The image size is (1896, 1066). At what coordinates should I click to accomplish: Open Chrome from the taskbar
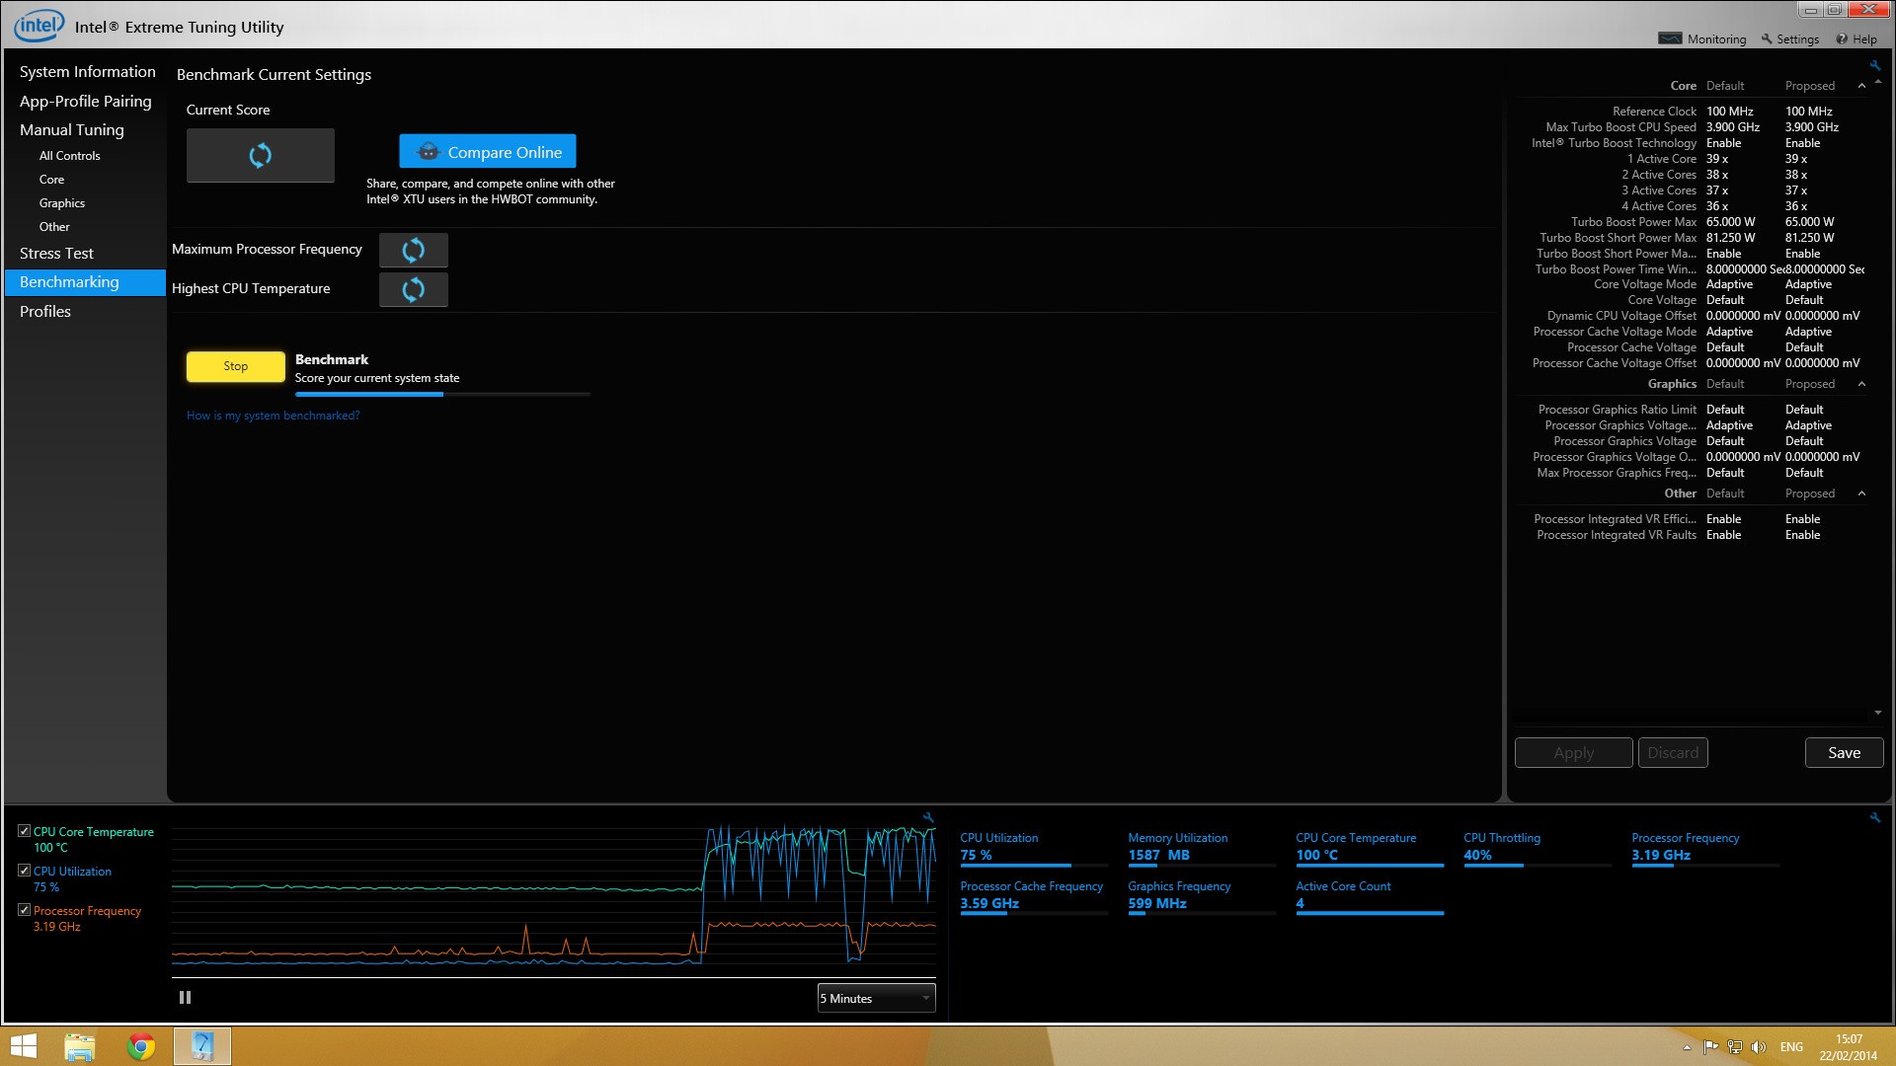[141, 1046]
